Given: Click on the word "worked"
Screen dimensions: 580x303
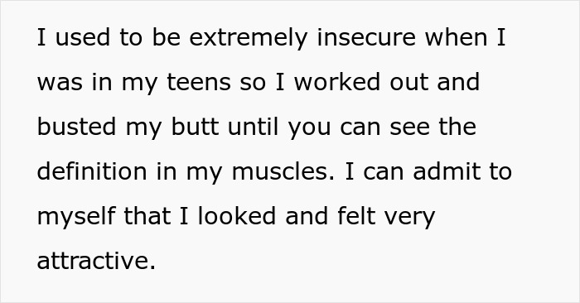Looking at the screenshot, I should click(337, 82).
